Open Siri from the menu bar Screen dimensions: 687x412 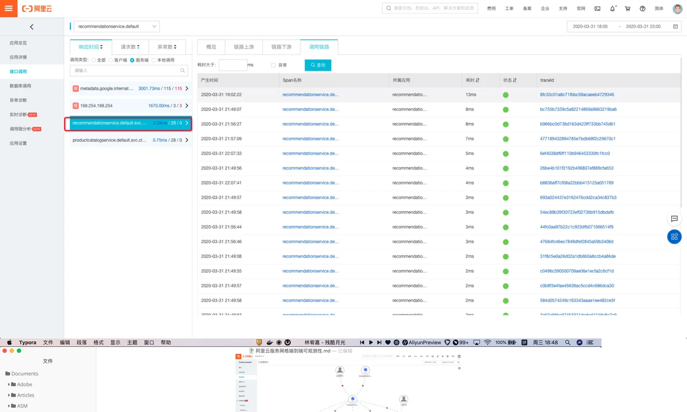pos(579,342)
